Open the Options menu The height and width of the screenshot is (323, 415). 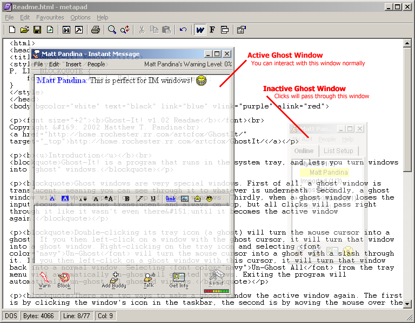[80, 17]
